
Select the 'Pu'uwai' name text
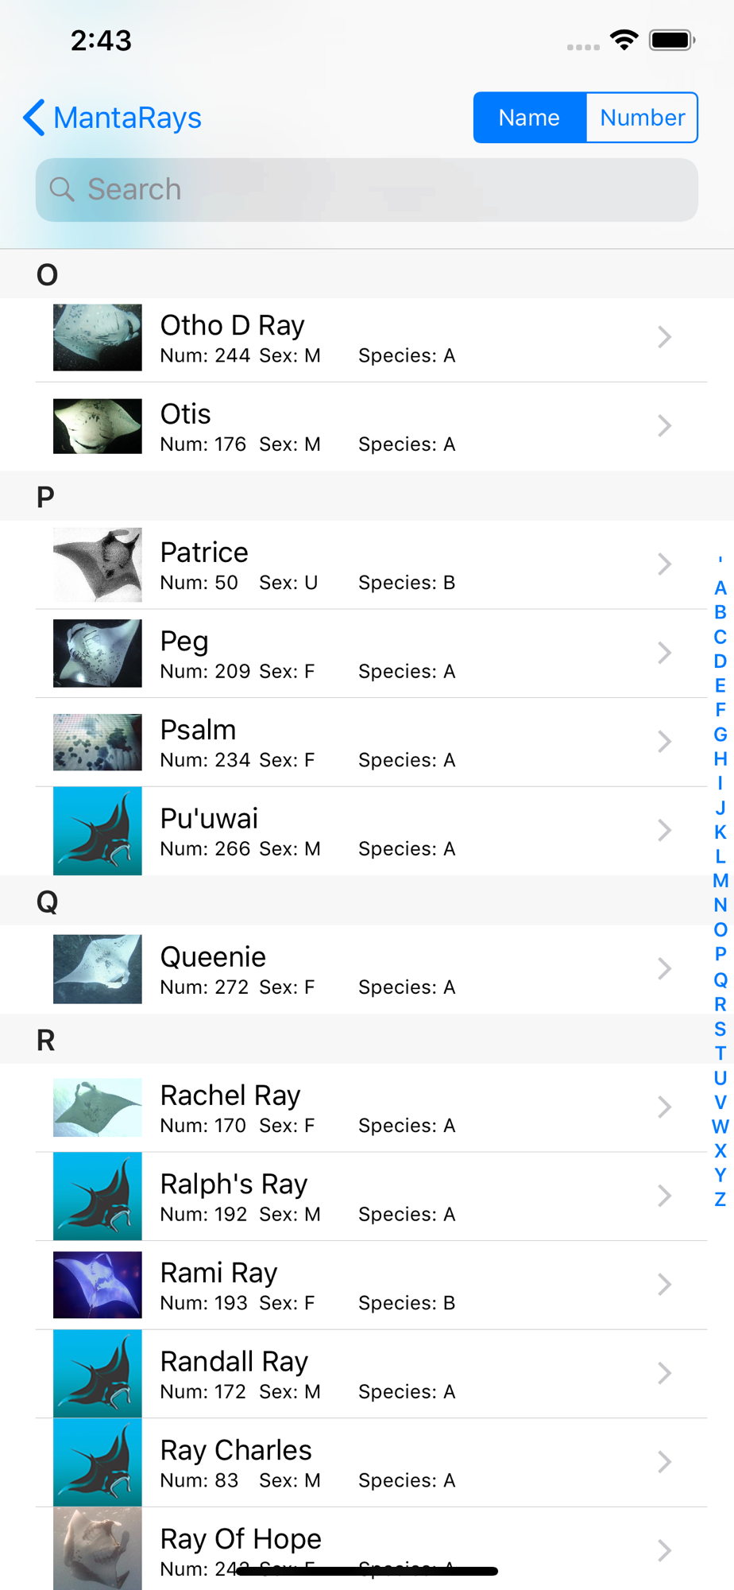coord(210,819)
